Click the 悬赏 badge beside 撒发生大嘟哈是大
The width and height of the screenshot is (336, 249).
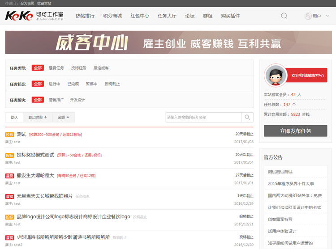point(9,176)
